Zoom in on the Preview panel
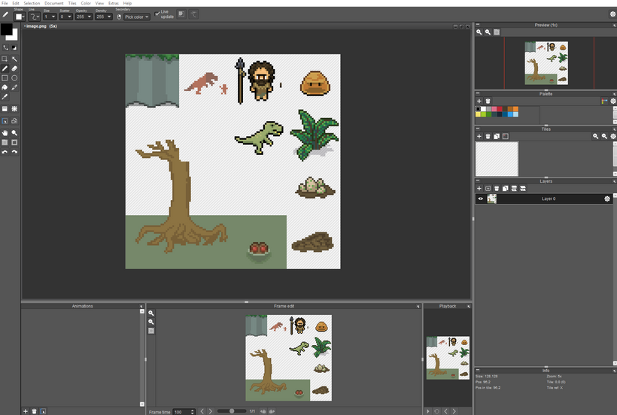Screen dimensions: 617x415 pyautogui.click(x=479, y=32)
